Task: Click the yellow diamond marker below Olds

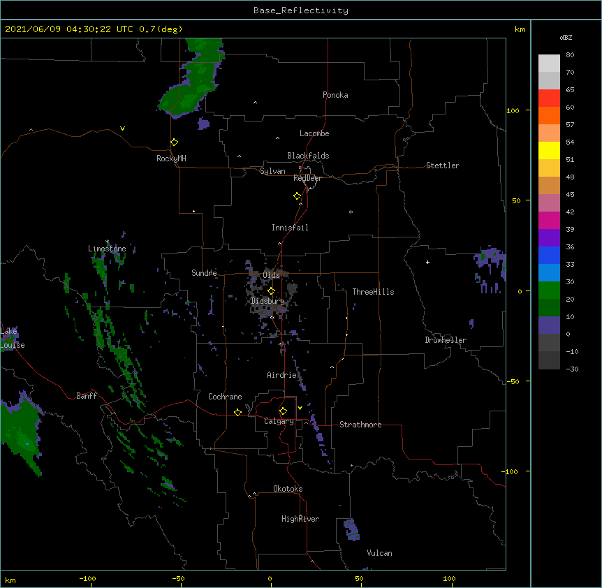Action: click(271, 291)
